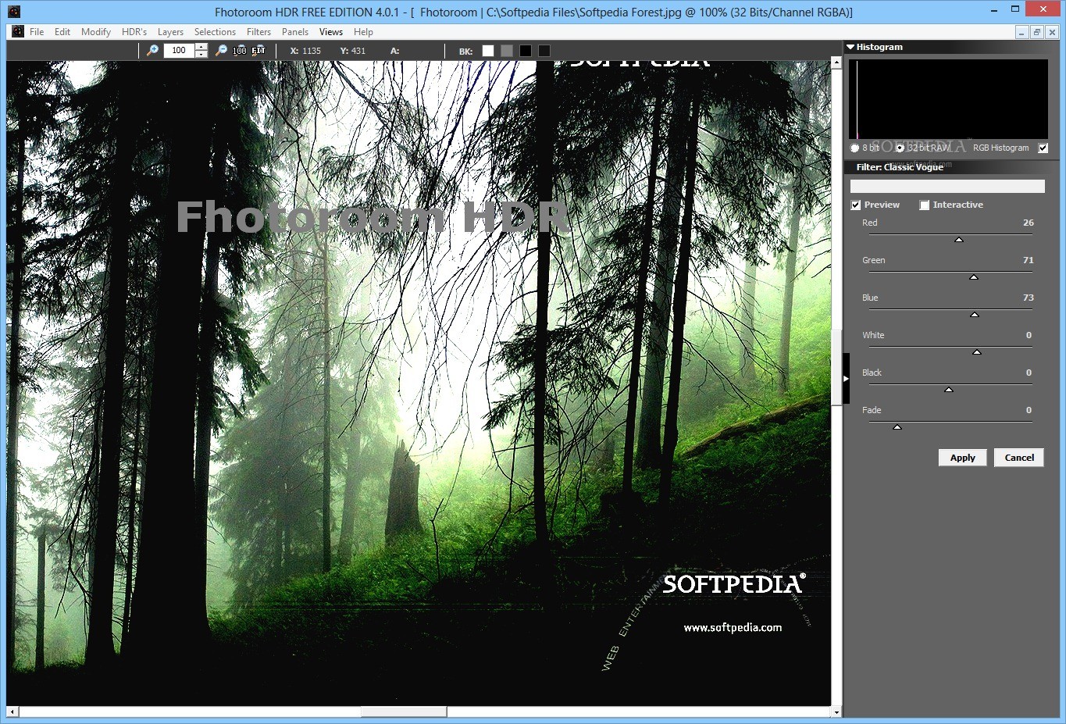
Task: Click the Fade slider handle
Action: click(897, 427)
